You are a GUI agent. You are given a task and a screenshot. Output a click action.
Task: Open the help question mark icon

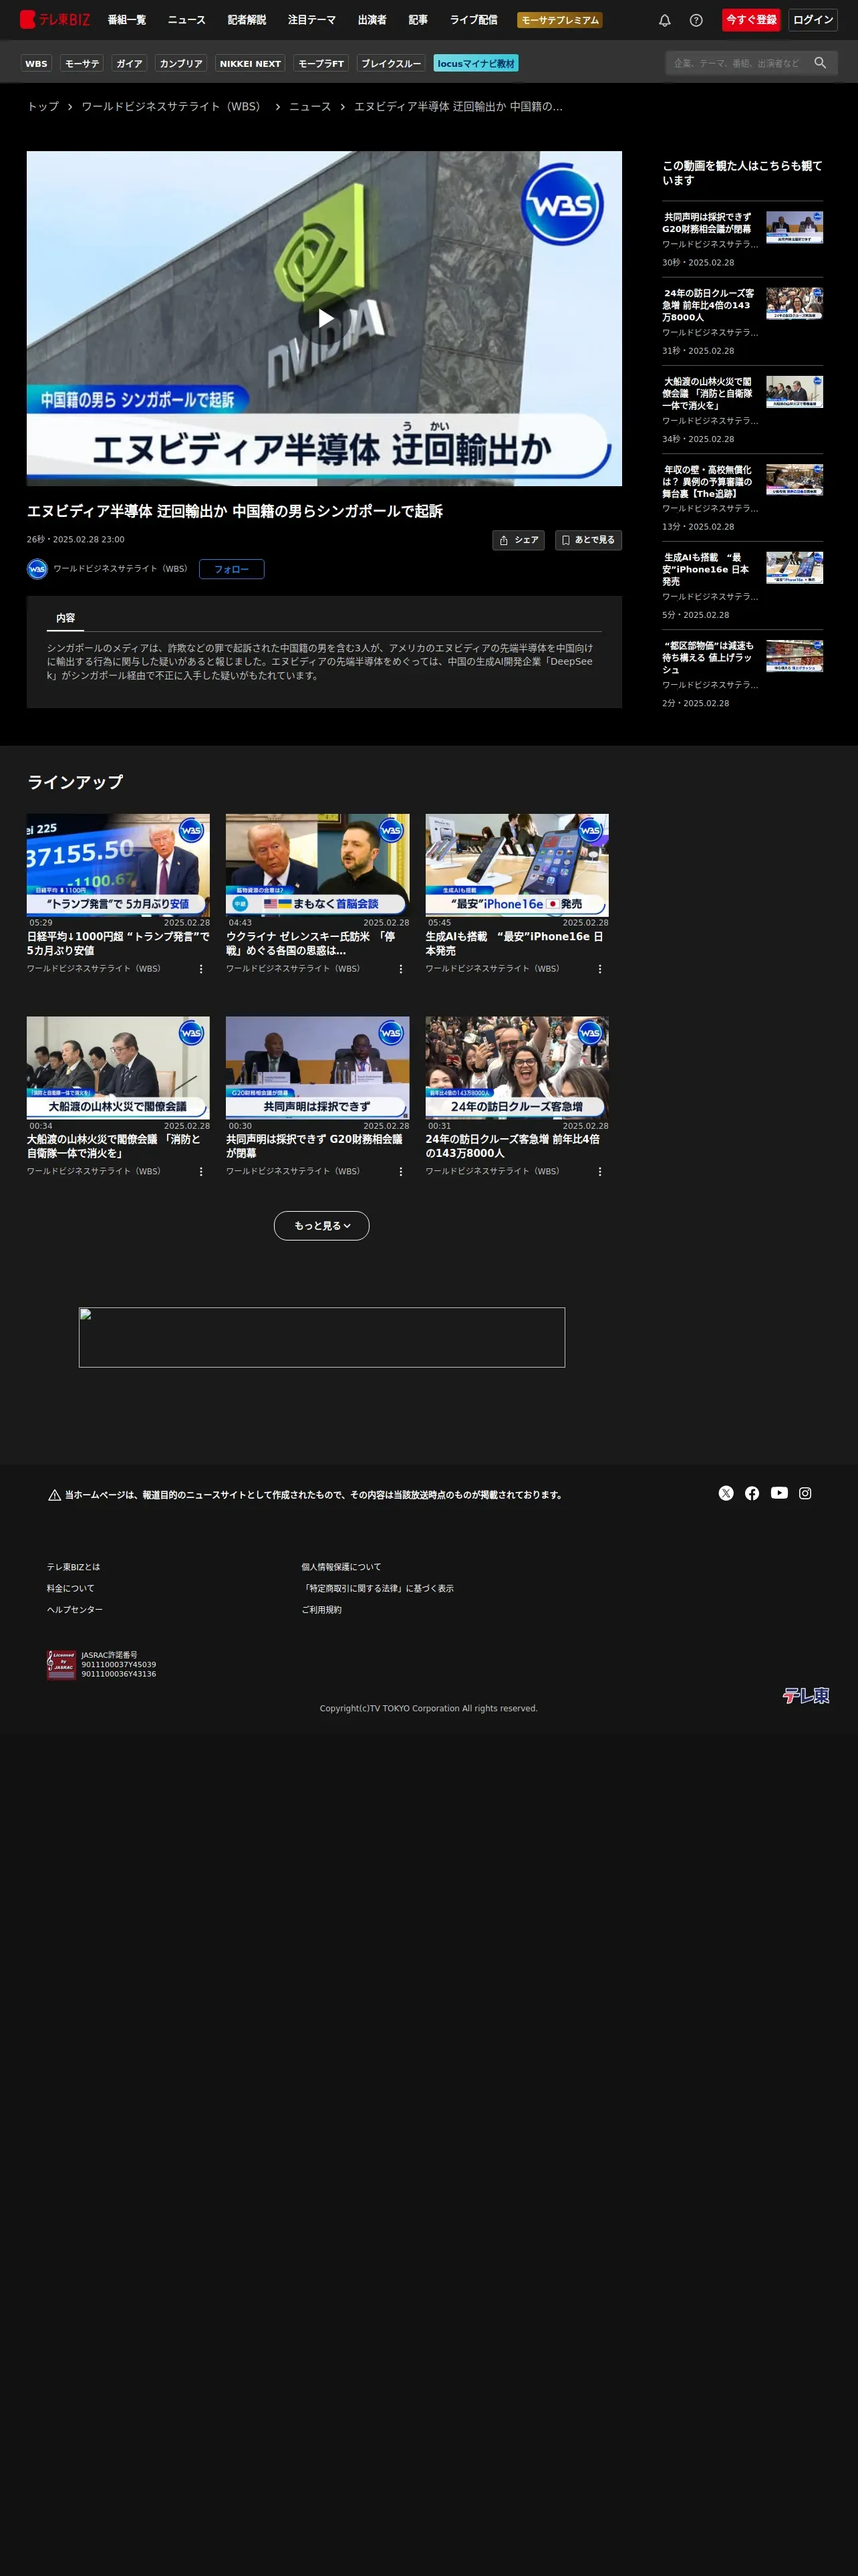click(x=696, y=20)
